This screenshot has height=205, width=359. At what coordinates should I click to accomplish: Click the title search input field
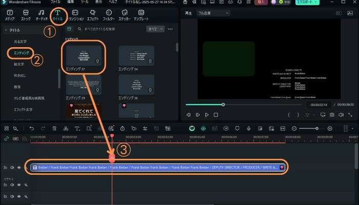(x=110, y=29)
